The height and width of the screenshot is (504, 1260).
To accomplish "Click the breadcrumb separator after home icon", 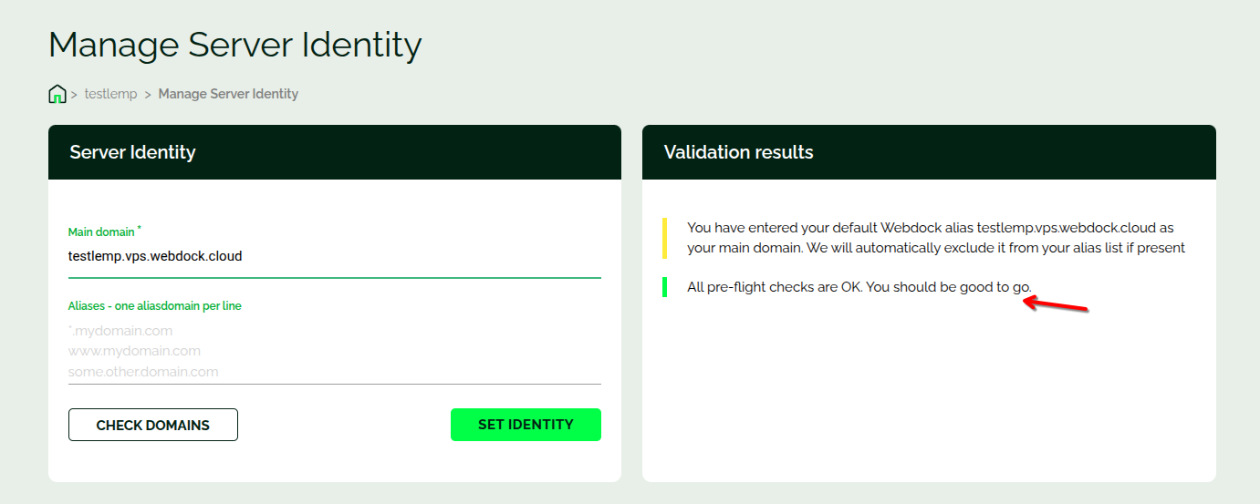I will (75, 94).
